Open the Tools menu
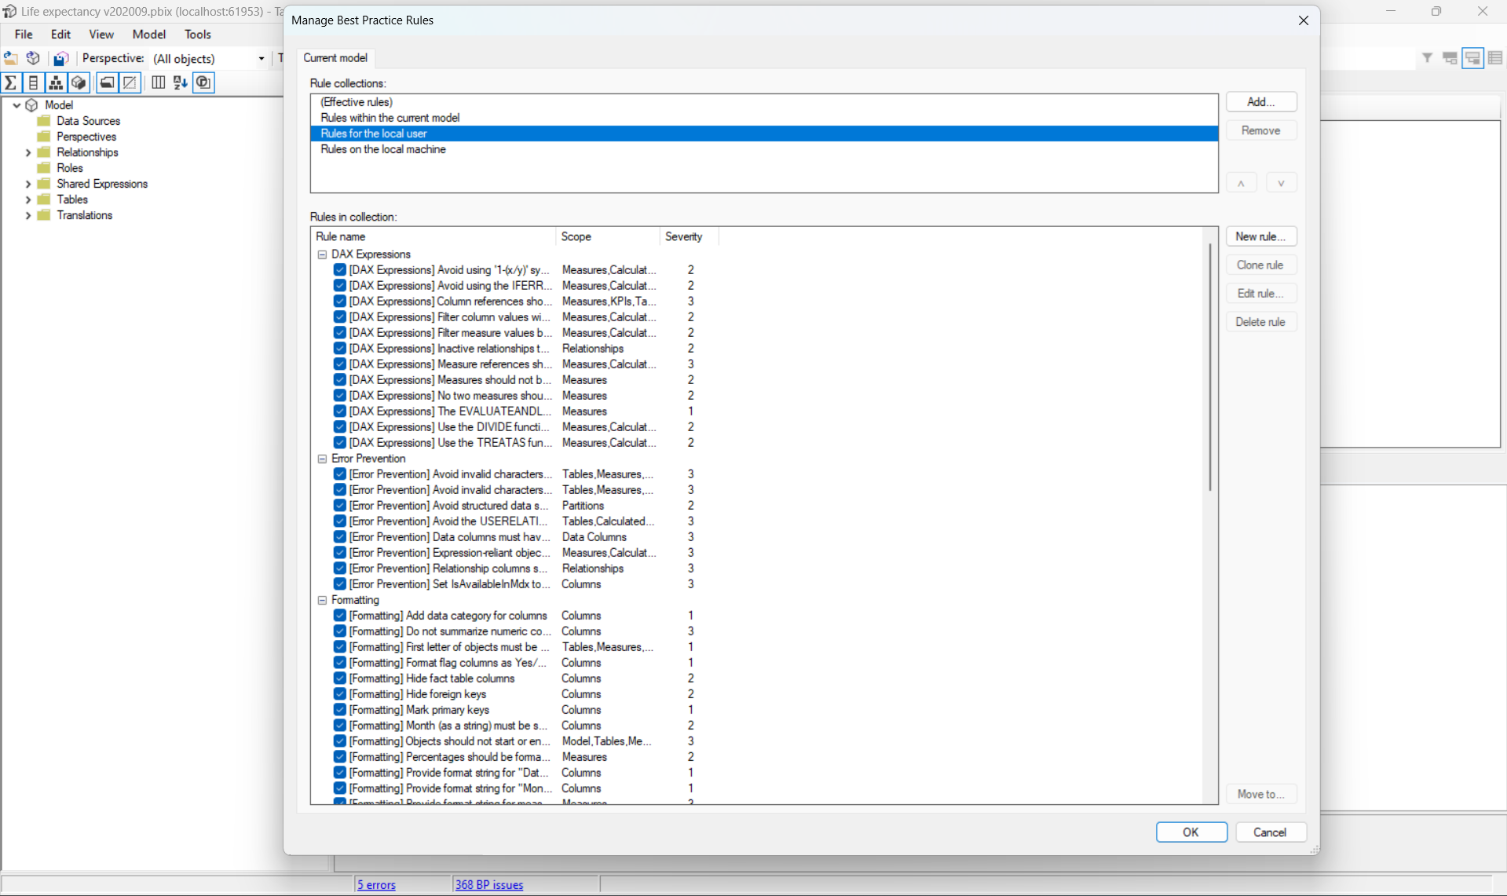The width and height of the screenshot is (1507, 896). (198, 35)
